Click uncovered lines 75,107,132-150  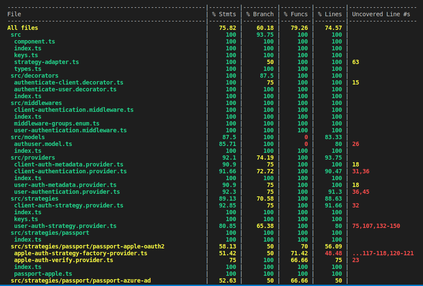click(x=376, y=226)
